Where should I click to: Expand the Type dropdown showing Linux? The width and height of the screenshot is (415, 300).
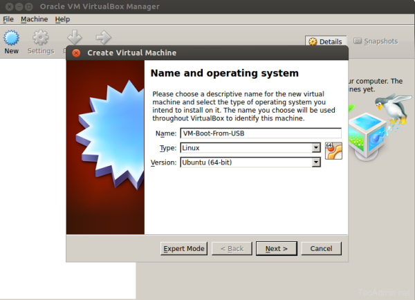click(x=315, y=148)
